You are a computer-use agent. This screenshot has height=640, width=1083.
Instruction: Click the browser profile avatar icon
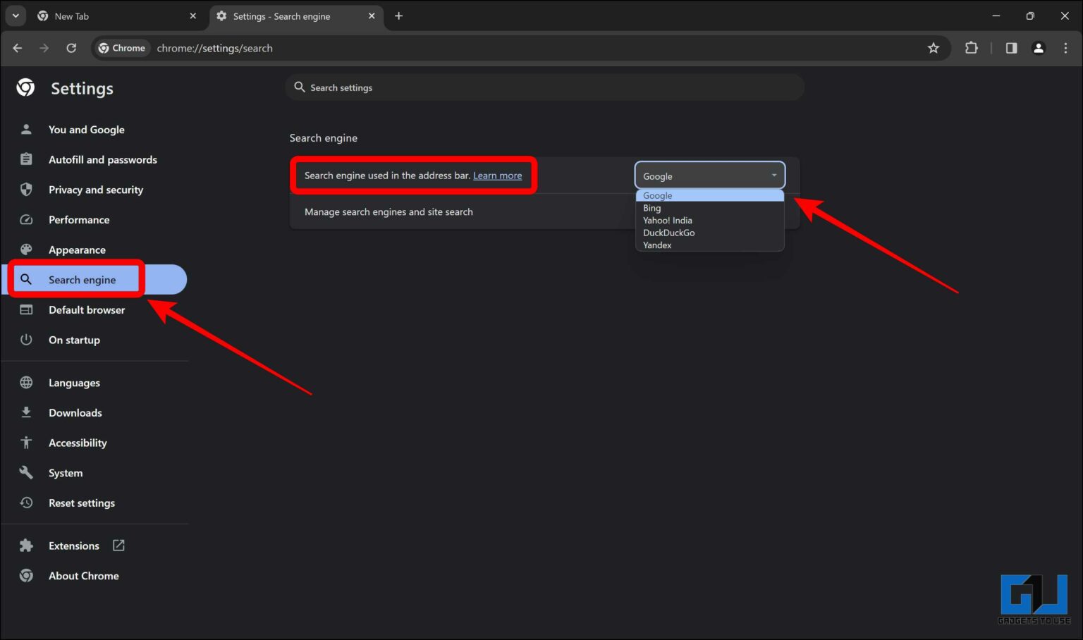1038,48
